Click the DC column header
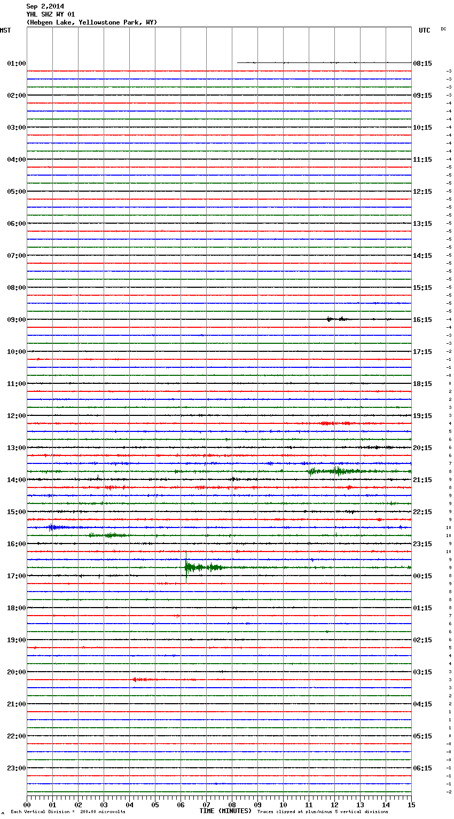 click(x=443, y=29)
